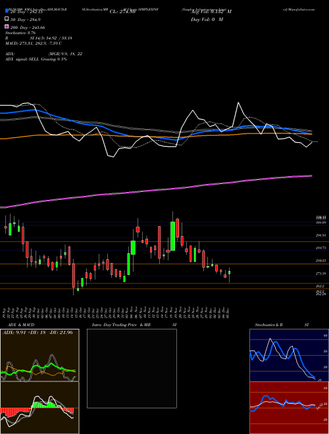Click the magenta 200 Day legend swatch
329x434 pixels.
7,26
